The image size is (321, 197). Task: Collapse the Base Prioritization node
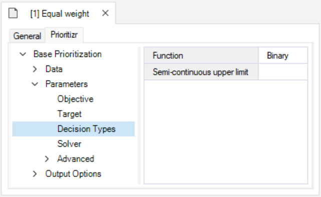click(23, 54)
